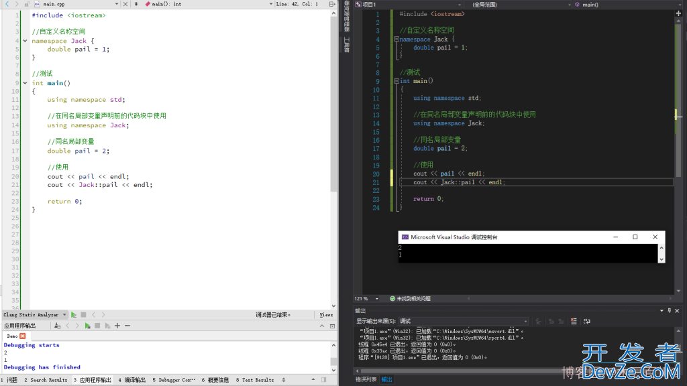Click the attach-to-running-app icon in output toolbar
This screenshot has height=386, width=687.
pos(58,326)
